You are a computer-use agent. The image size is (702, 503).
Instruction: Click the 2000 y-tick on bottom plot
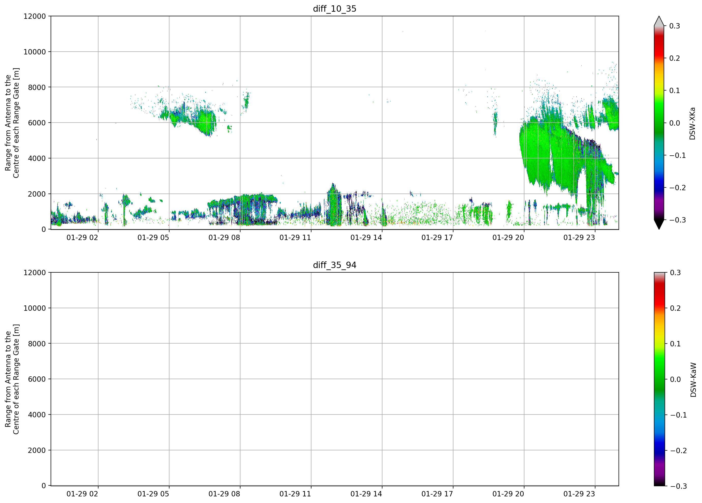37,450
